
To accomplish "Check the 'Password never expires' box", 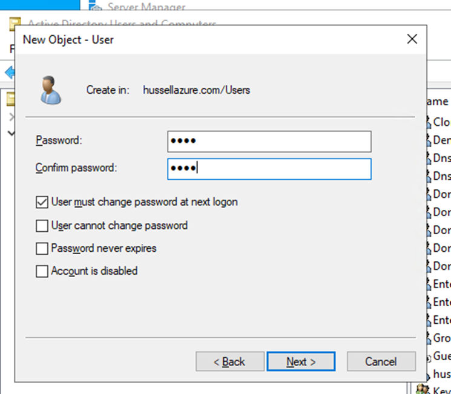I will (x=42, y=249).
